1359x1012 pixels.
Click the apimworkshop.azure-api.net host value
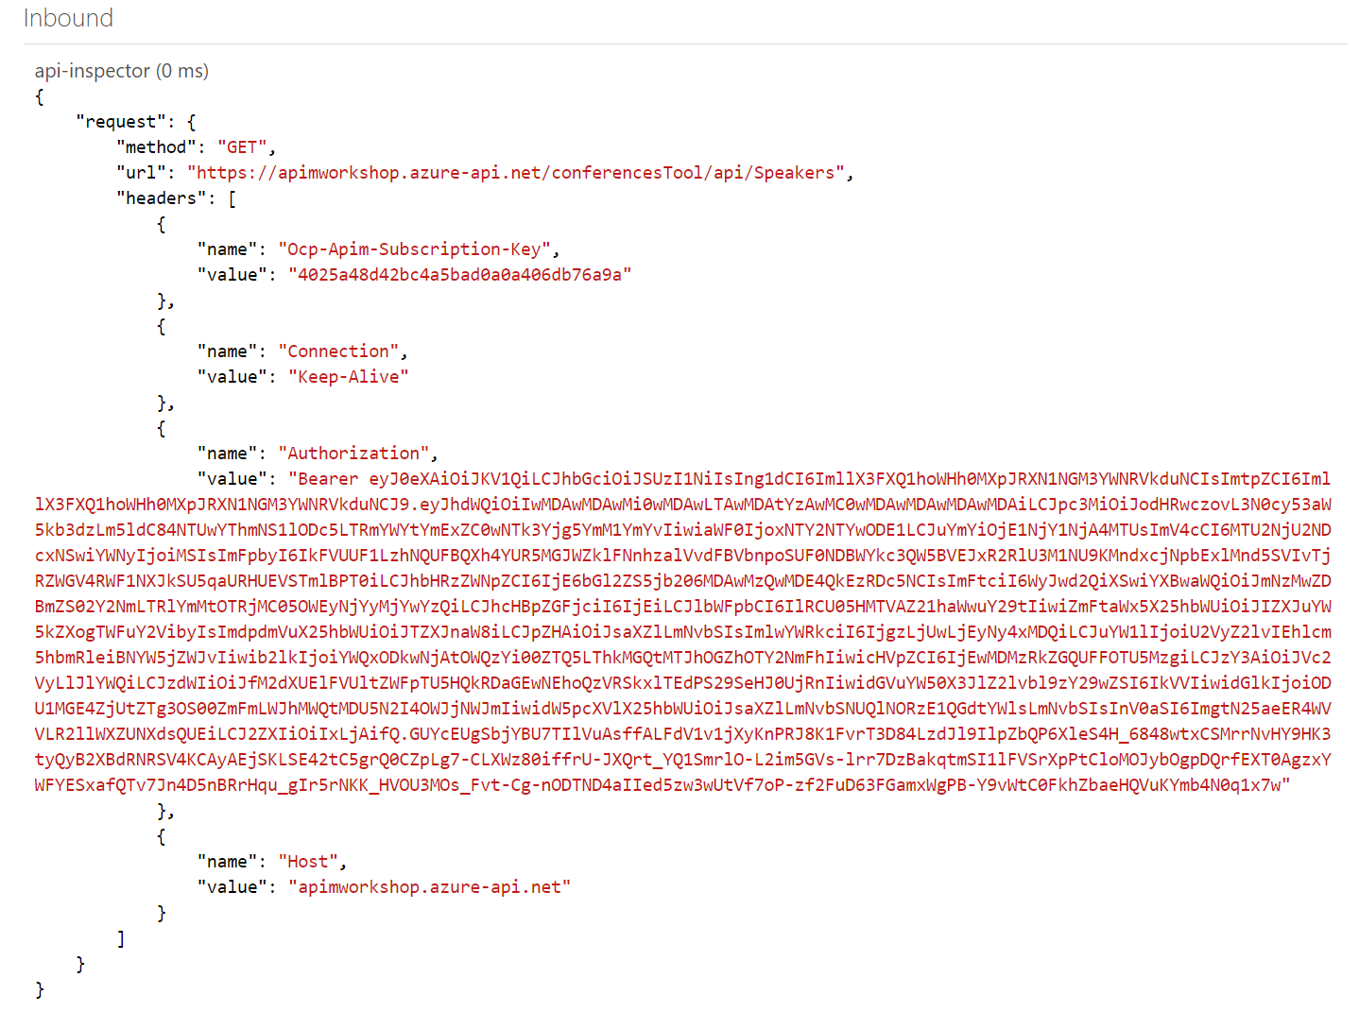[429, 887]
